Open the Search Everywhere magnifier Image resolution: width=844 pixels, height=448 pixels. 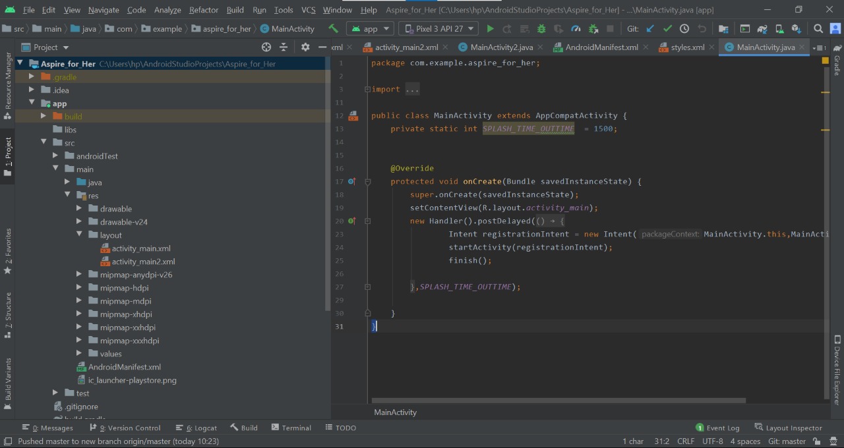click(818, 29)
